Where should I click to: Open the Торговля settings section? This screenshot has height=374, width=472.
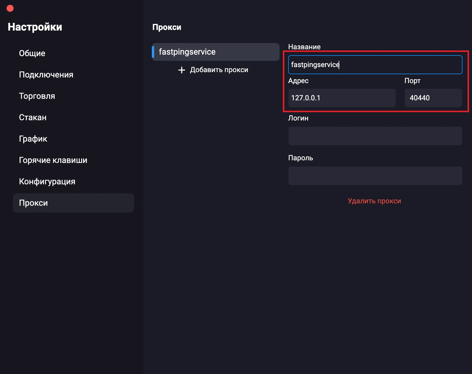(37, 96)
